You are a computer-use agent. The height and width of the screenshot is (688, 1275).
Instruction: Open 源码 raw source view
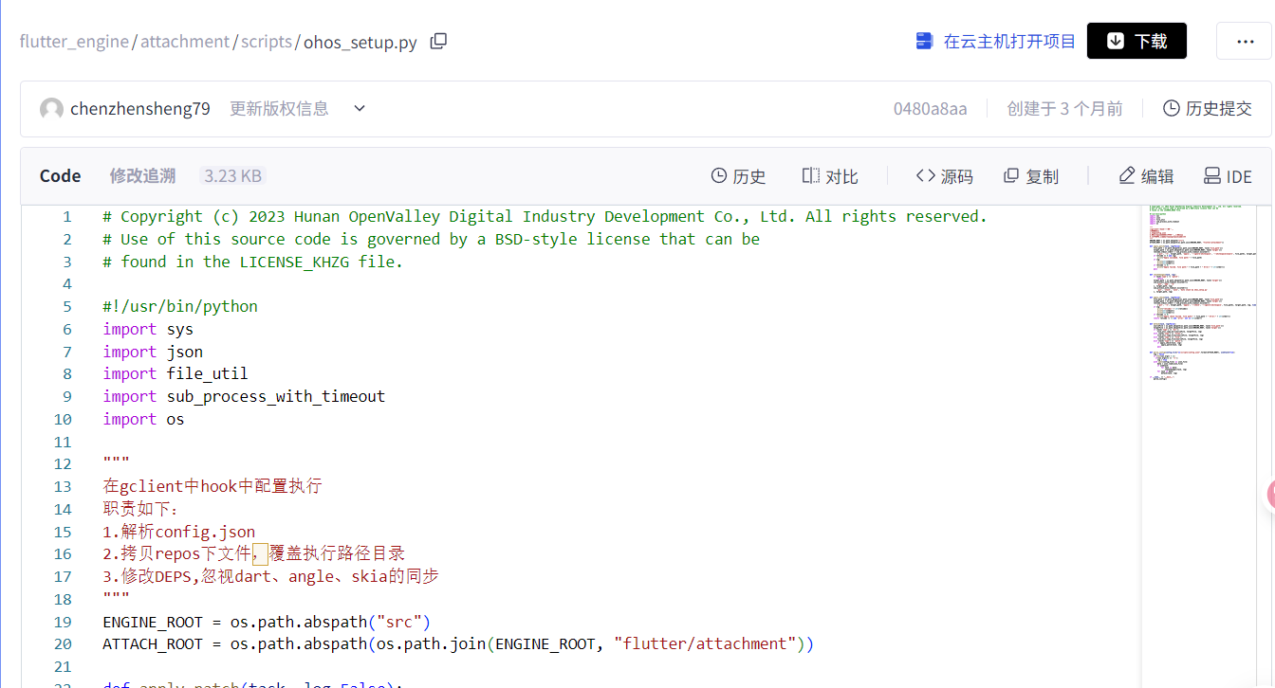(945, 176)
